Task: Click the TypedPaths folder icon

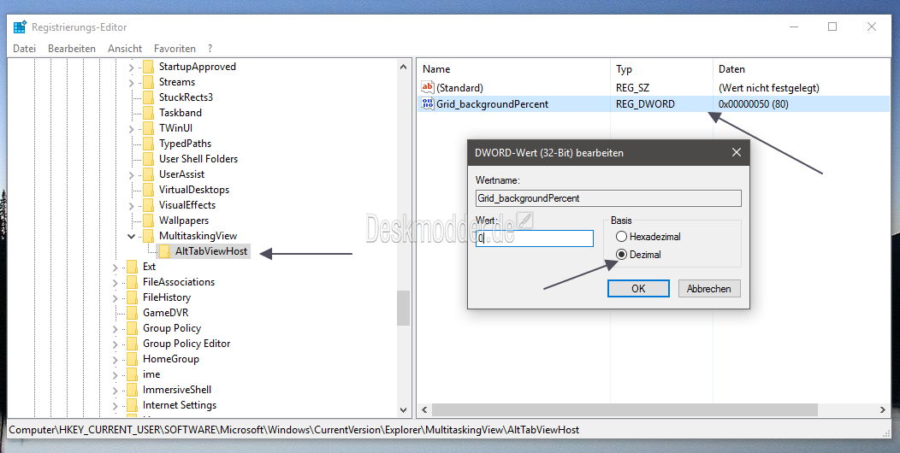Action: point(148,144)
